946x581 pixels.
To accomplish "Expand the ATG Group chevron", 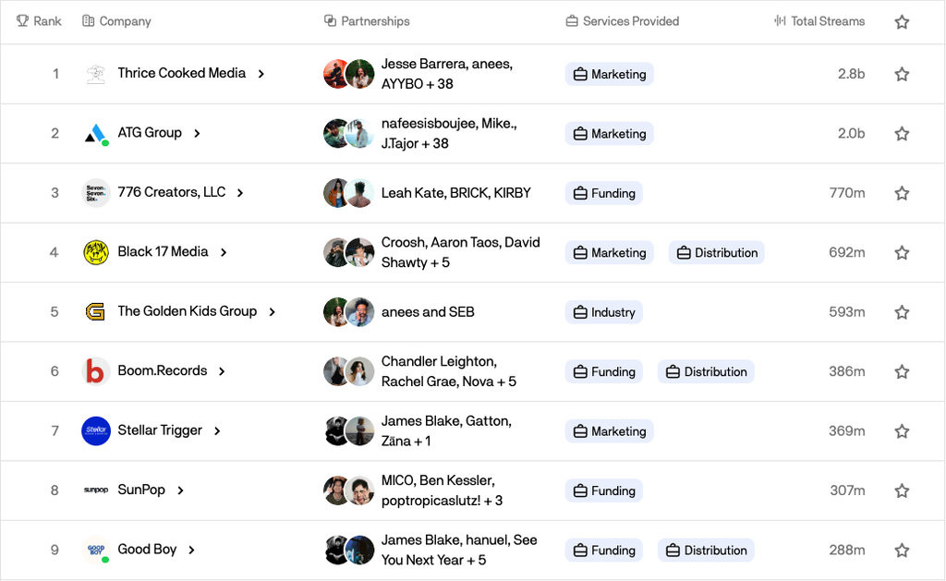I will click(x=197, y=133).
